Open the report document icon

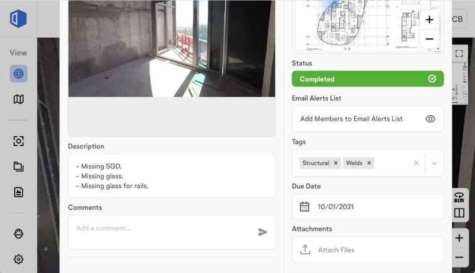coord(19,192)
